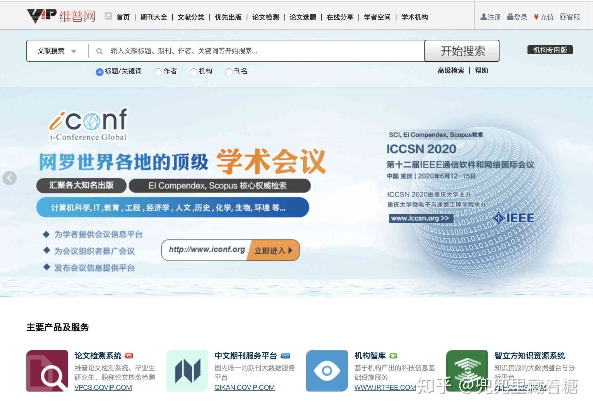Click the iconf i-Conference Global logo
This screenshot has width=593, height=410.
click(x=88, y=124)
